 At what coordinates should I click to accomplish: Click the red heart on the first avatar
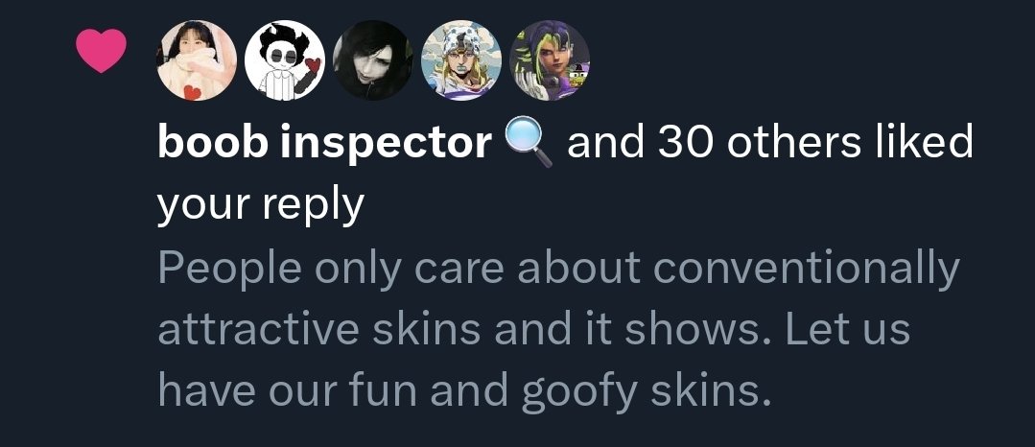pos(192,92)
